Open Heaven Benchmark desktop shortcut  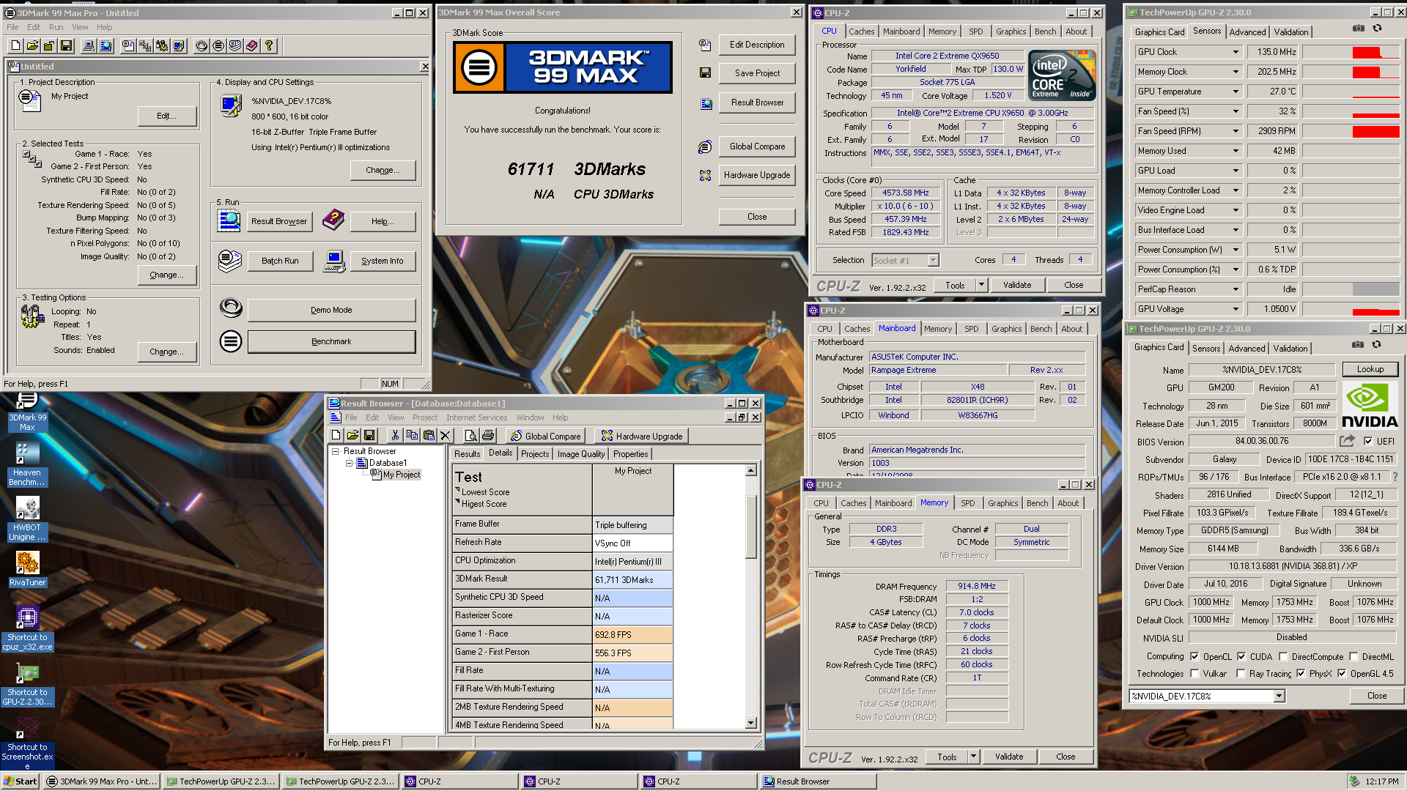[27, 464]
